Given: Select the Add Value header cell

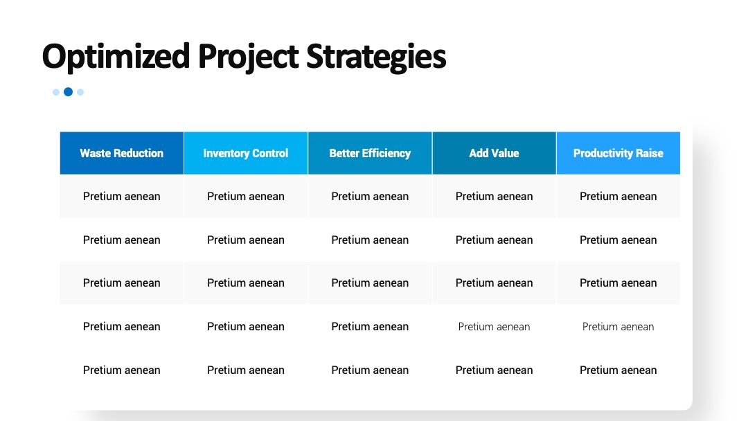Looking at the screenshot, I should click(494, 153).
